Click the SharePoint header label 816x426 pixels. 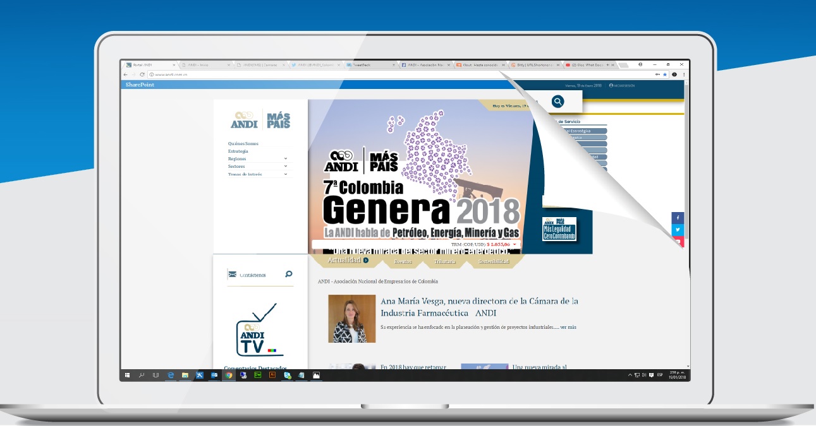[140, 85]
